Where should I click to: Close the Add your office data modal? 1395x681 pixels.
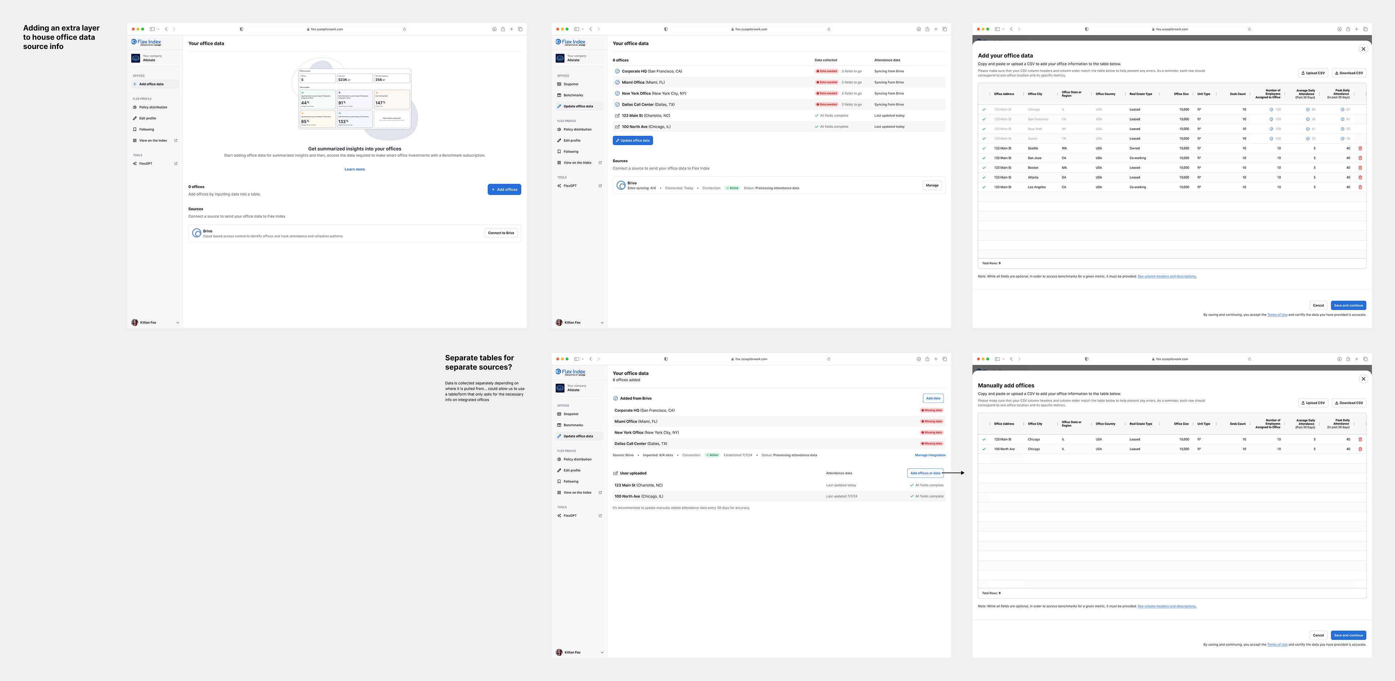(x=1363, y=49)
